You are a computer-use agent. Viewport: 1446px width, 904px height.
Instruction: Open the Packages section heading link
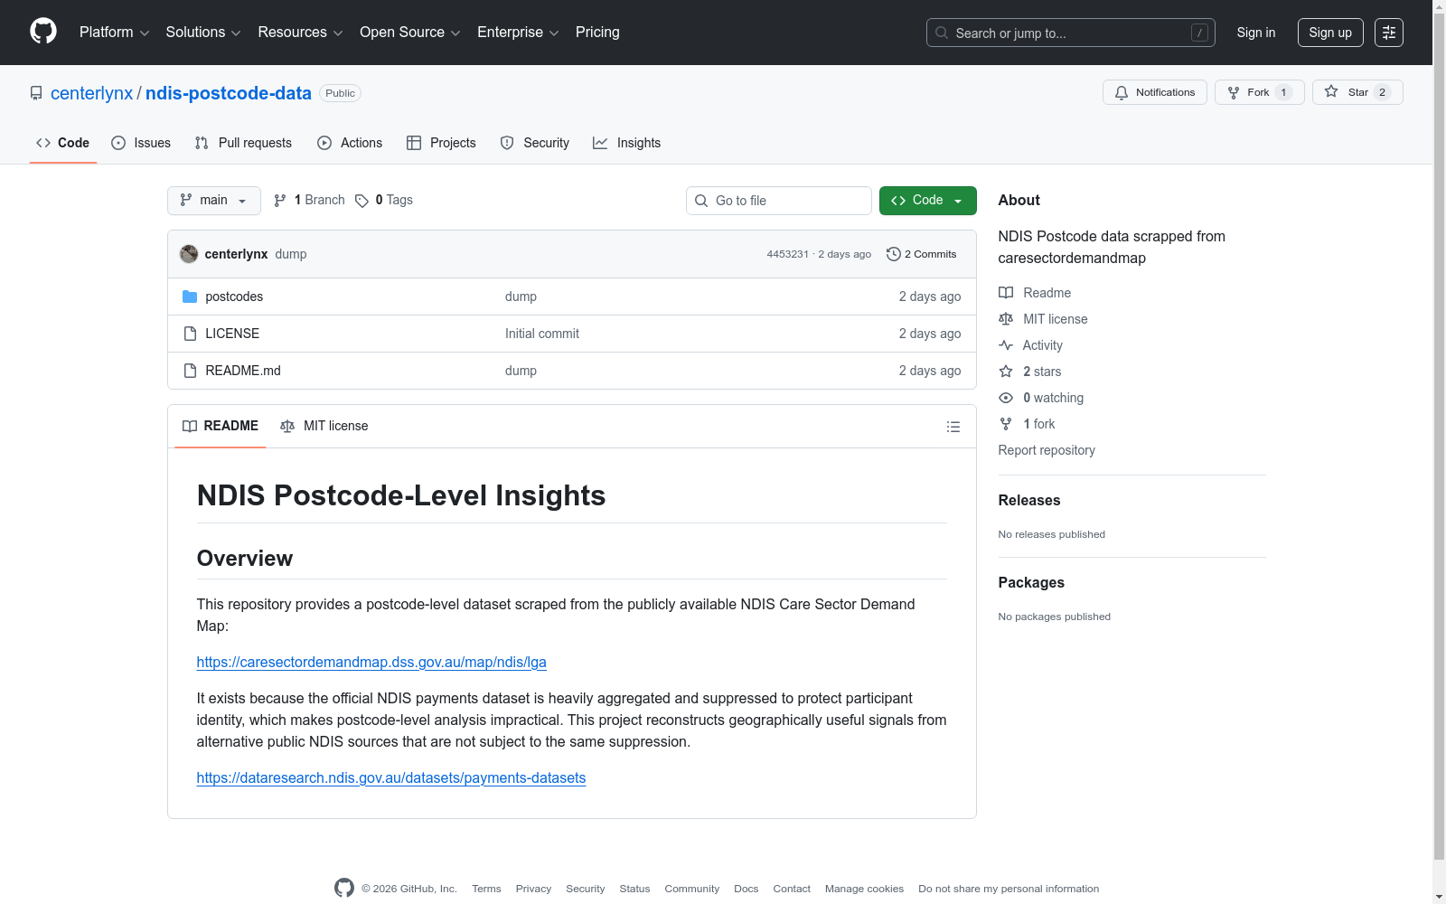(1031, 583)
